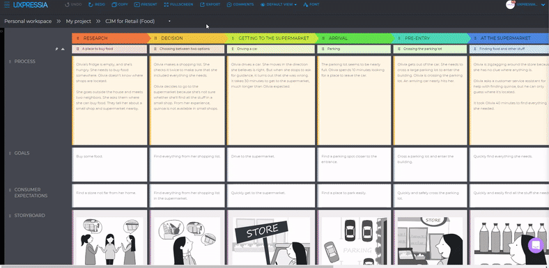The height and width of the screenshot is (268, 549).
Task: Click 'Driving a car' substage
Action: tap(270, 49)
